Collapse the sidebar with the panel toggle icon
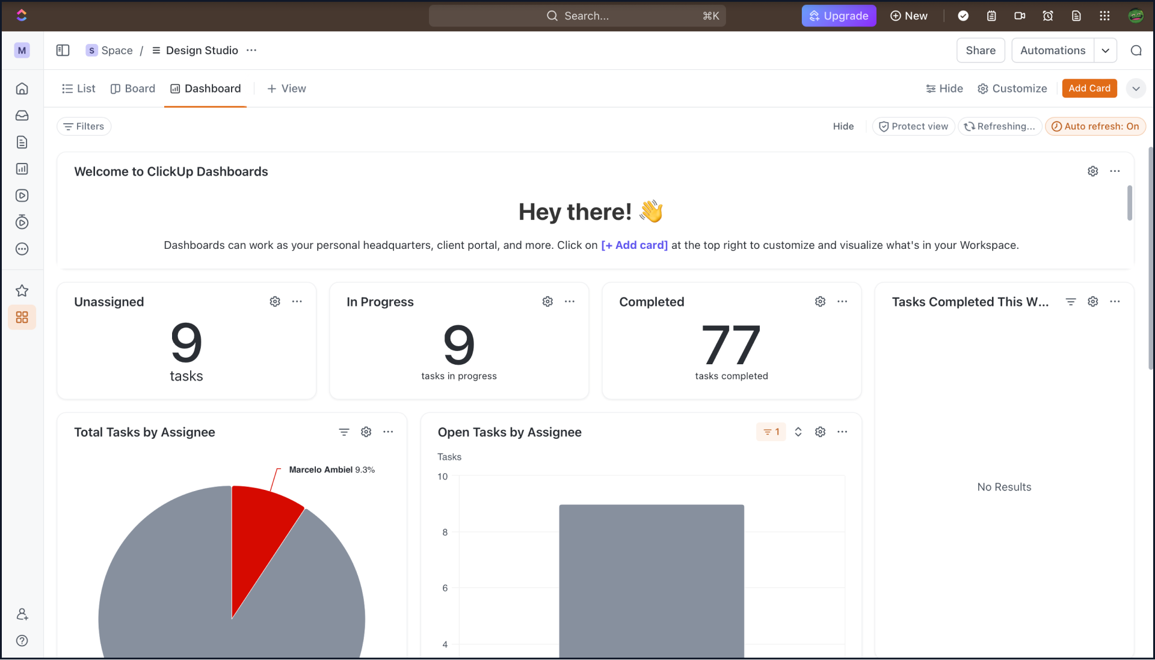The width and height of the screenshot is (1155, 660). 63,50
